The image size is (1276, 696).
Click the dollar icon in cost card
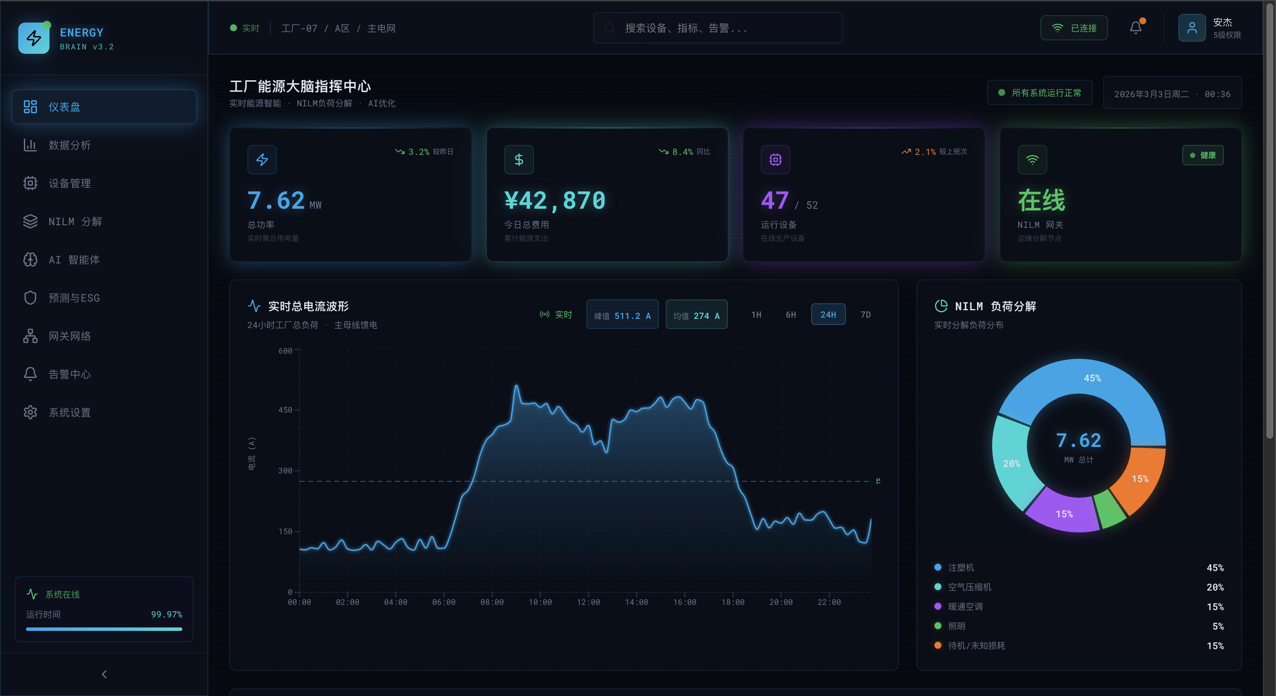[x=519, y=160]
